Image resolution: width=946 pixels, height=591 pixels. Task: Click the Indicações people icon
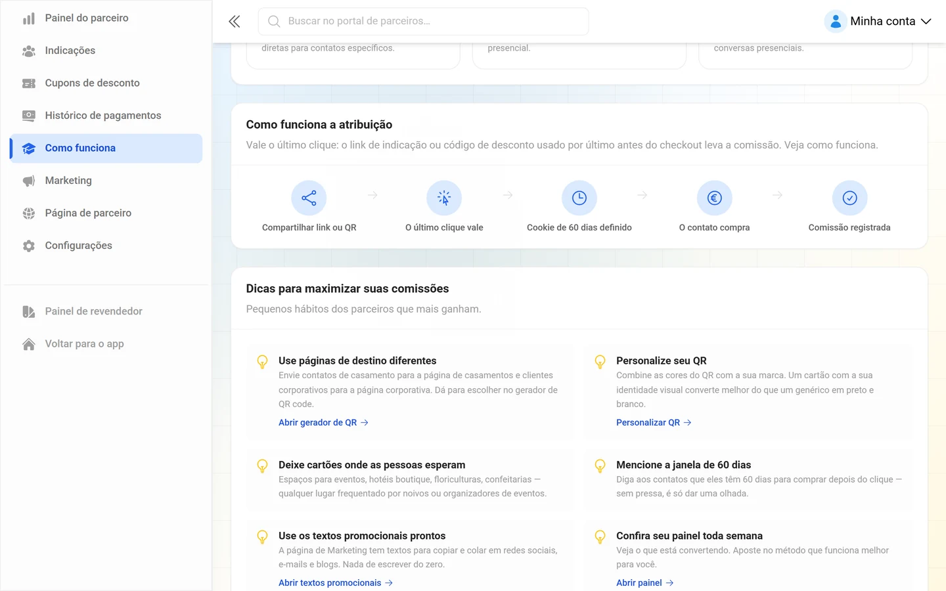click(x=29, y=51)
